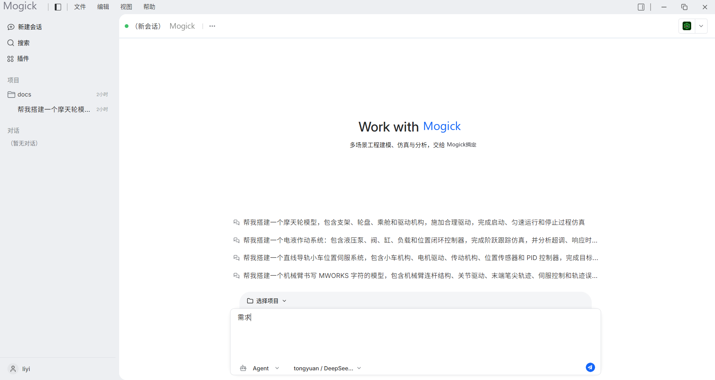Click the (暂无对话) placeholder text
715x380 pixels.
click(x=24, y=143)
